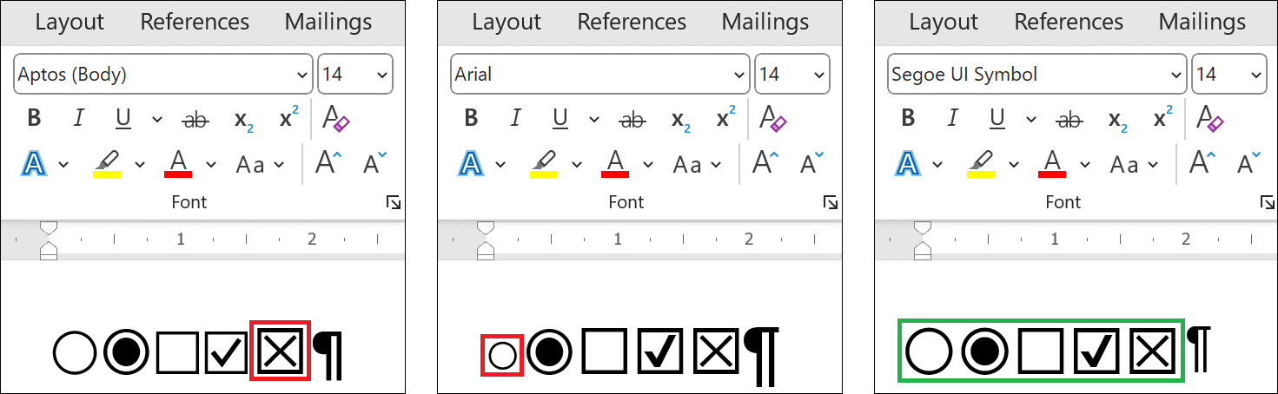Apply red font color in the Aptos (Body) panel
The height and width of the screenshot is (394, 1278).
coord(178,163)
